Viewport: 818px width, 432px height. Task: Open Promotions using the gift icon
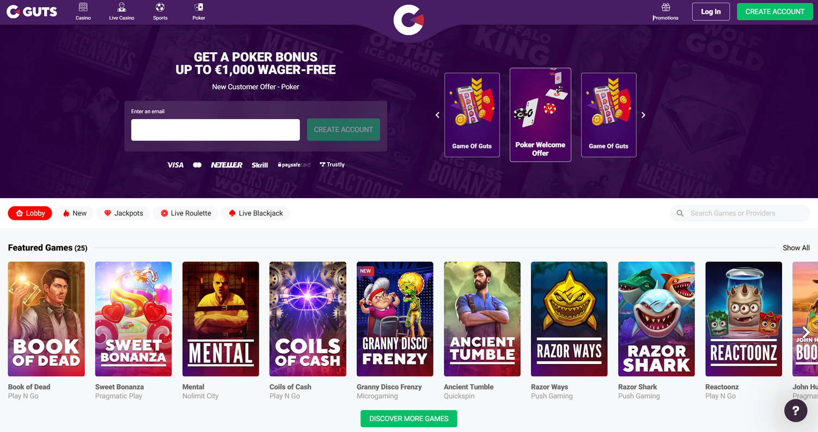[x=666, y=7]
